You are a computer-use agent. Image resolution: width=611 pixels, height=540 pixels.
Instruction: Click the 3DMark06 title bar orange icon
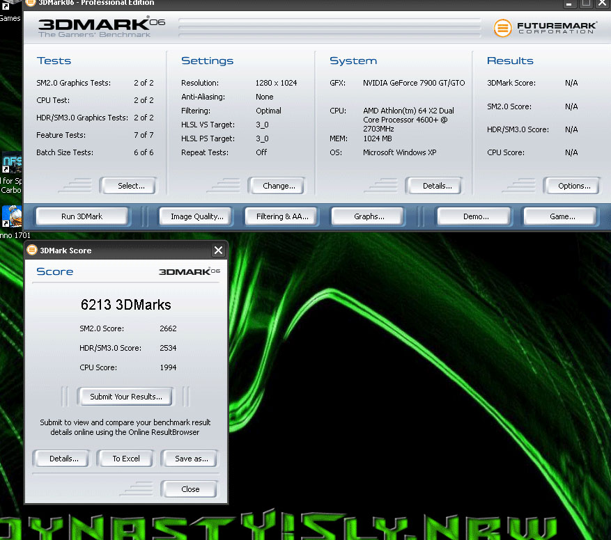(x=31, y=3)
